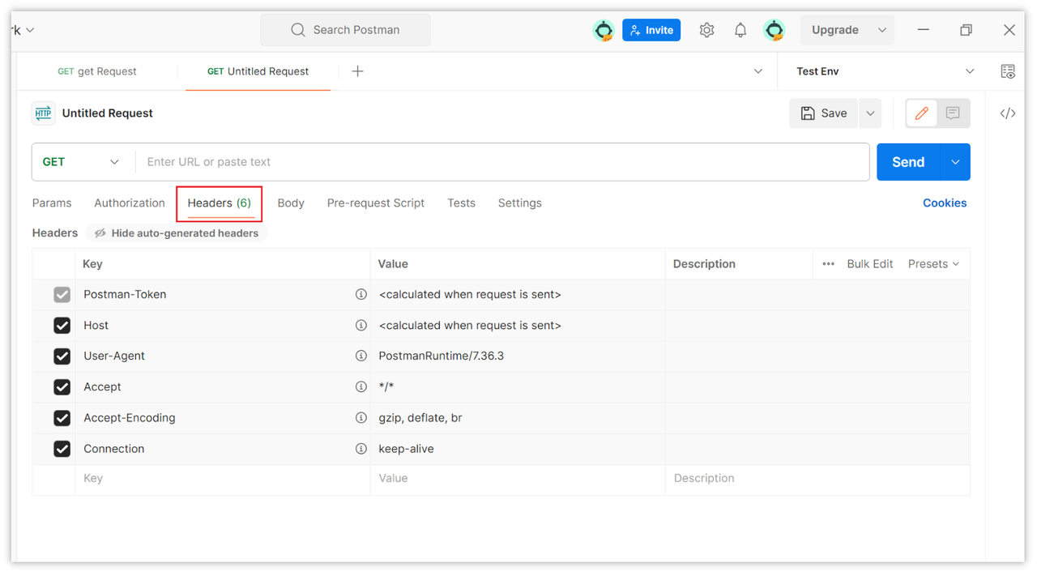
Task: Expand the Save options dropdown arrow
Action: pyautogui.click(x=870, y=113)
